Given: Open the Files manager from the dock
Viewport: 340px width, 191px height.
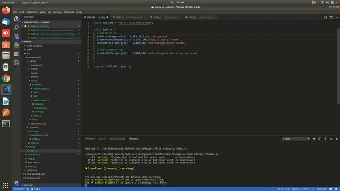Looking at the screenshot, I should (x=6, y=56).
